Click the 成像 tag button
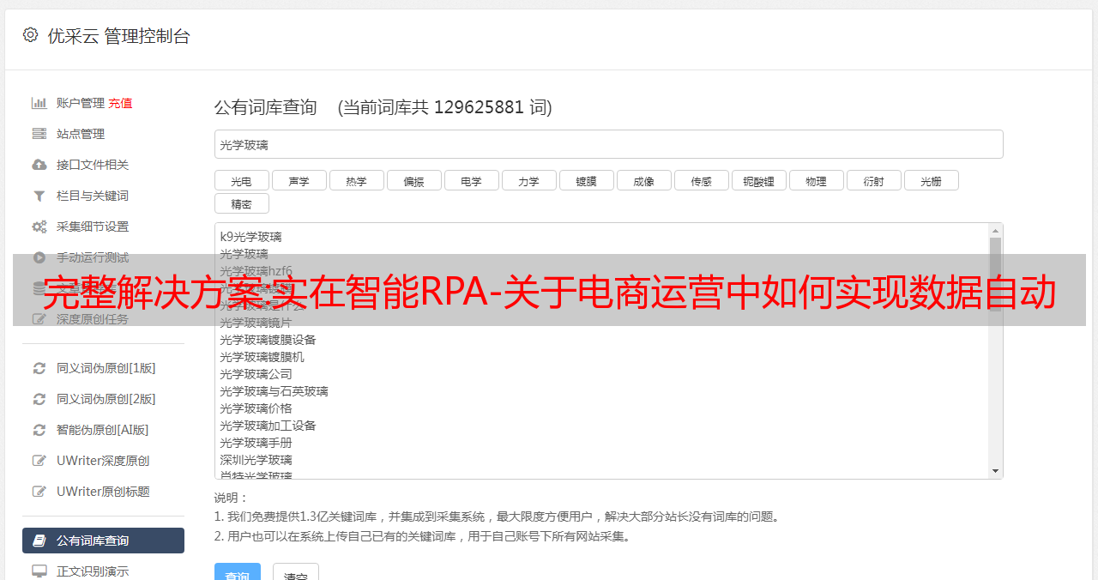1098x580 pixels. 644,180
